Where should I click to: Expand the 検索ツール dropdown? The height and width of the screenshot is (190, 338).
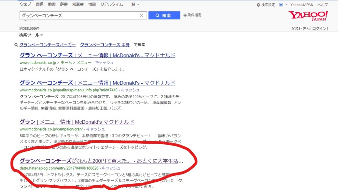coord(31,35)
